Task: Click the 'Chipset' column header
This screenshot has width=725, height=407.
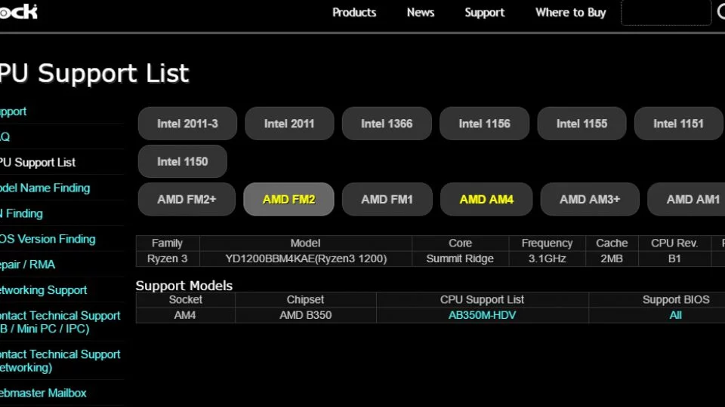Action: [x=305, y=299]
